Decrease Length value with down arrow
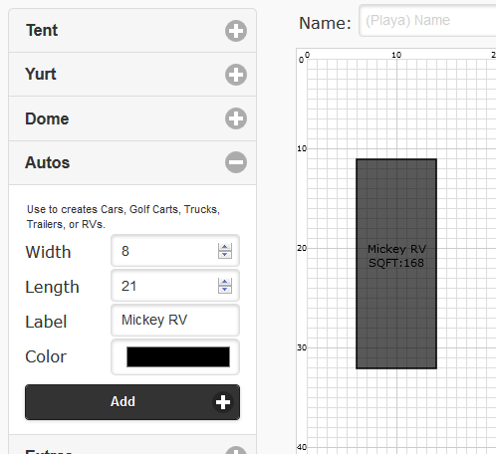The width and height of the screenshot is (496, 454). [225, 290]
